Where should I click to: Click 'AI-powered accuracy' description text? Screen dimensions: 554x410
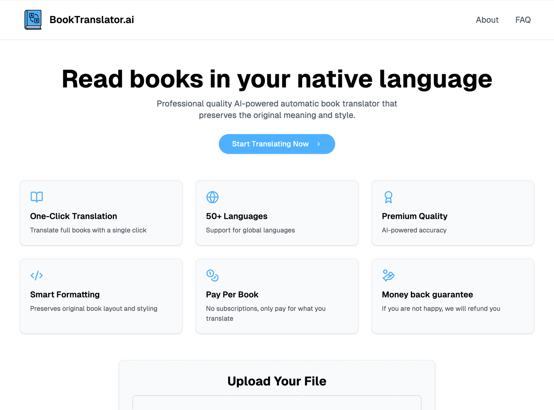pyautogui.click(x=414, y=230)
